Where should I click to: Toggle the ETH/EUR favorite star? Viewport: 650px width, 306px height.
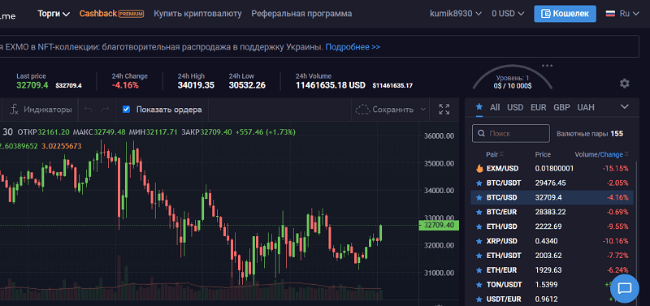pyautogui.click(x=479, y=270)
